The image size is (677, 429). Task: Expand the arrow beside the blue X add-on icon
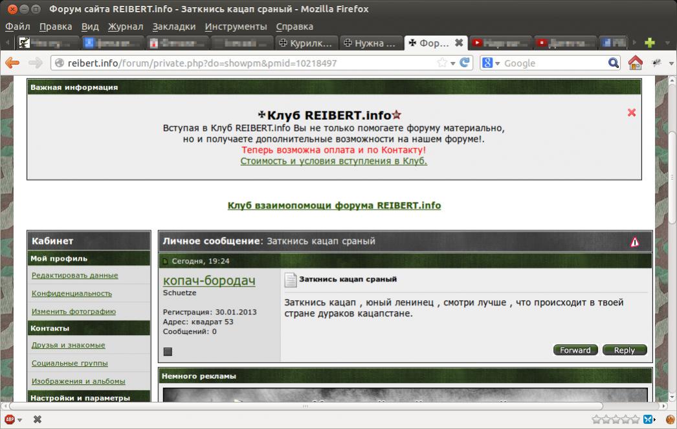pos(655,419)
